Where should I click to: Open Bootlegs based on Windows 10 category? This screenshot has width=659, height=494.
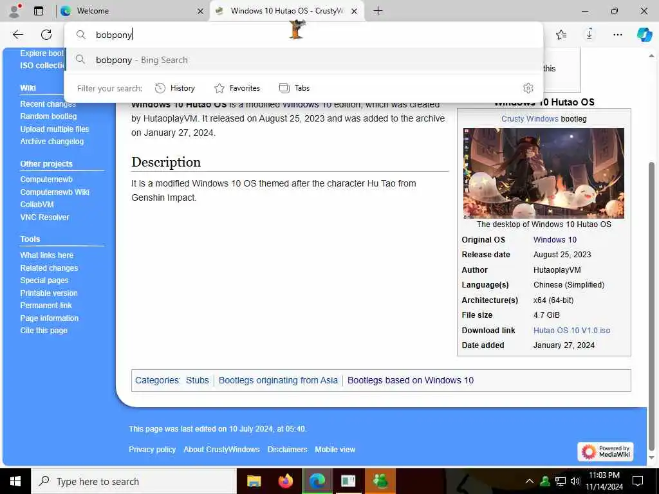coord(410,381)
